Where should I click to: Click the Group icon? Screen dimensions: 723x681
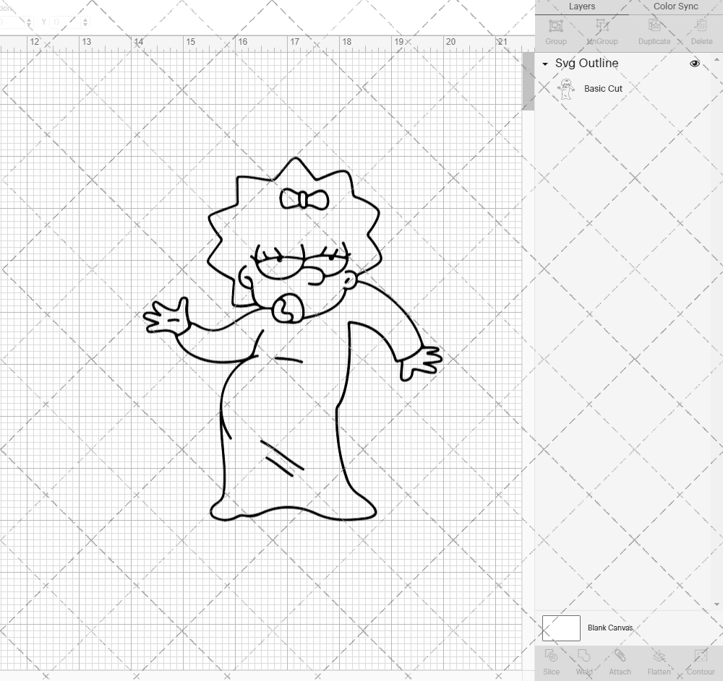(555, 32)
